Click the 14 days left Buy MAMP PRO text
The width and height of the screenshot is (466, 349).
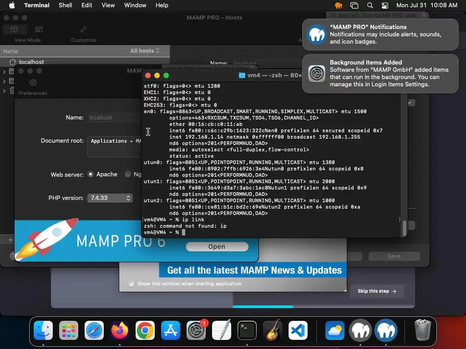(372, 15)
